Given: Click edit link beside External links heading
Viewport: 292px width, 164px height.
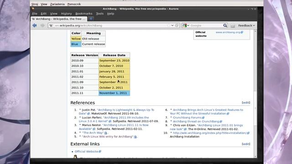Looking at the screenshot, I should click(246, 144).
